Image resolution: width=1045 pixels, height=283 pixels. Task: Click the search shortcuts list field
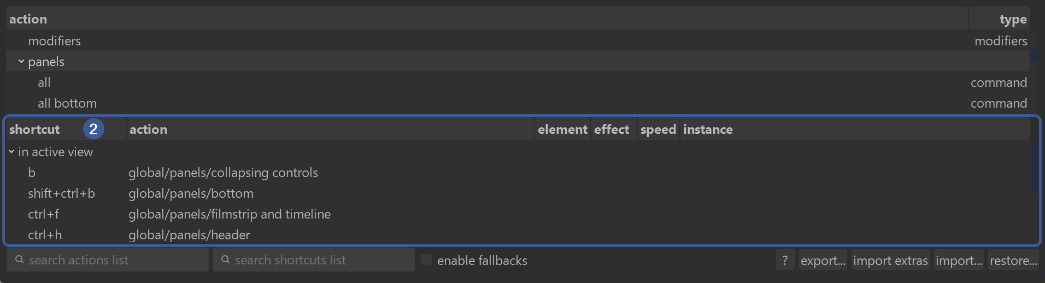(x=320, y=260)
